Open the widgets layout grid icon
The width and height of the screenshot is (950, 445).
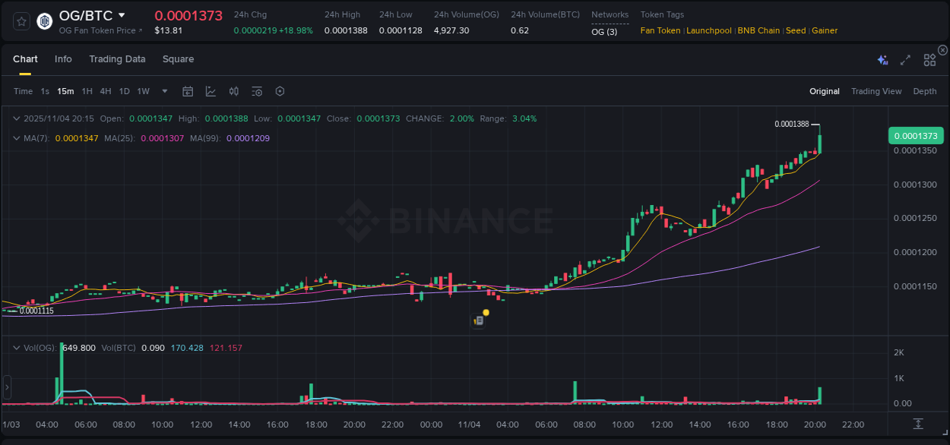coord(929,59)
